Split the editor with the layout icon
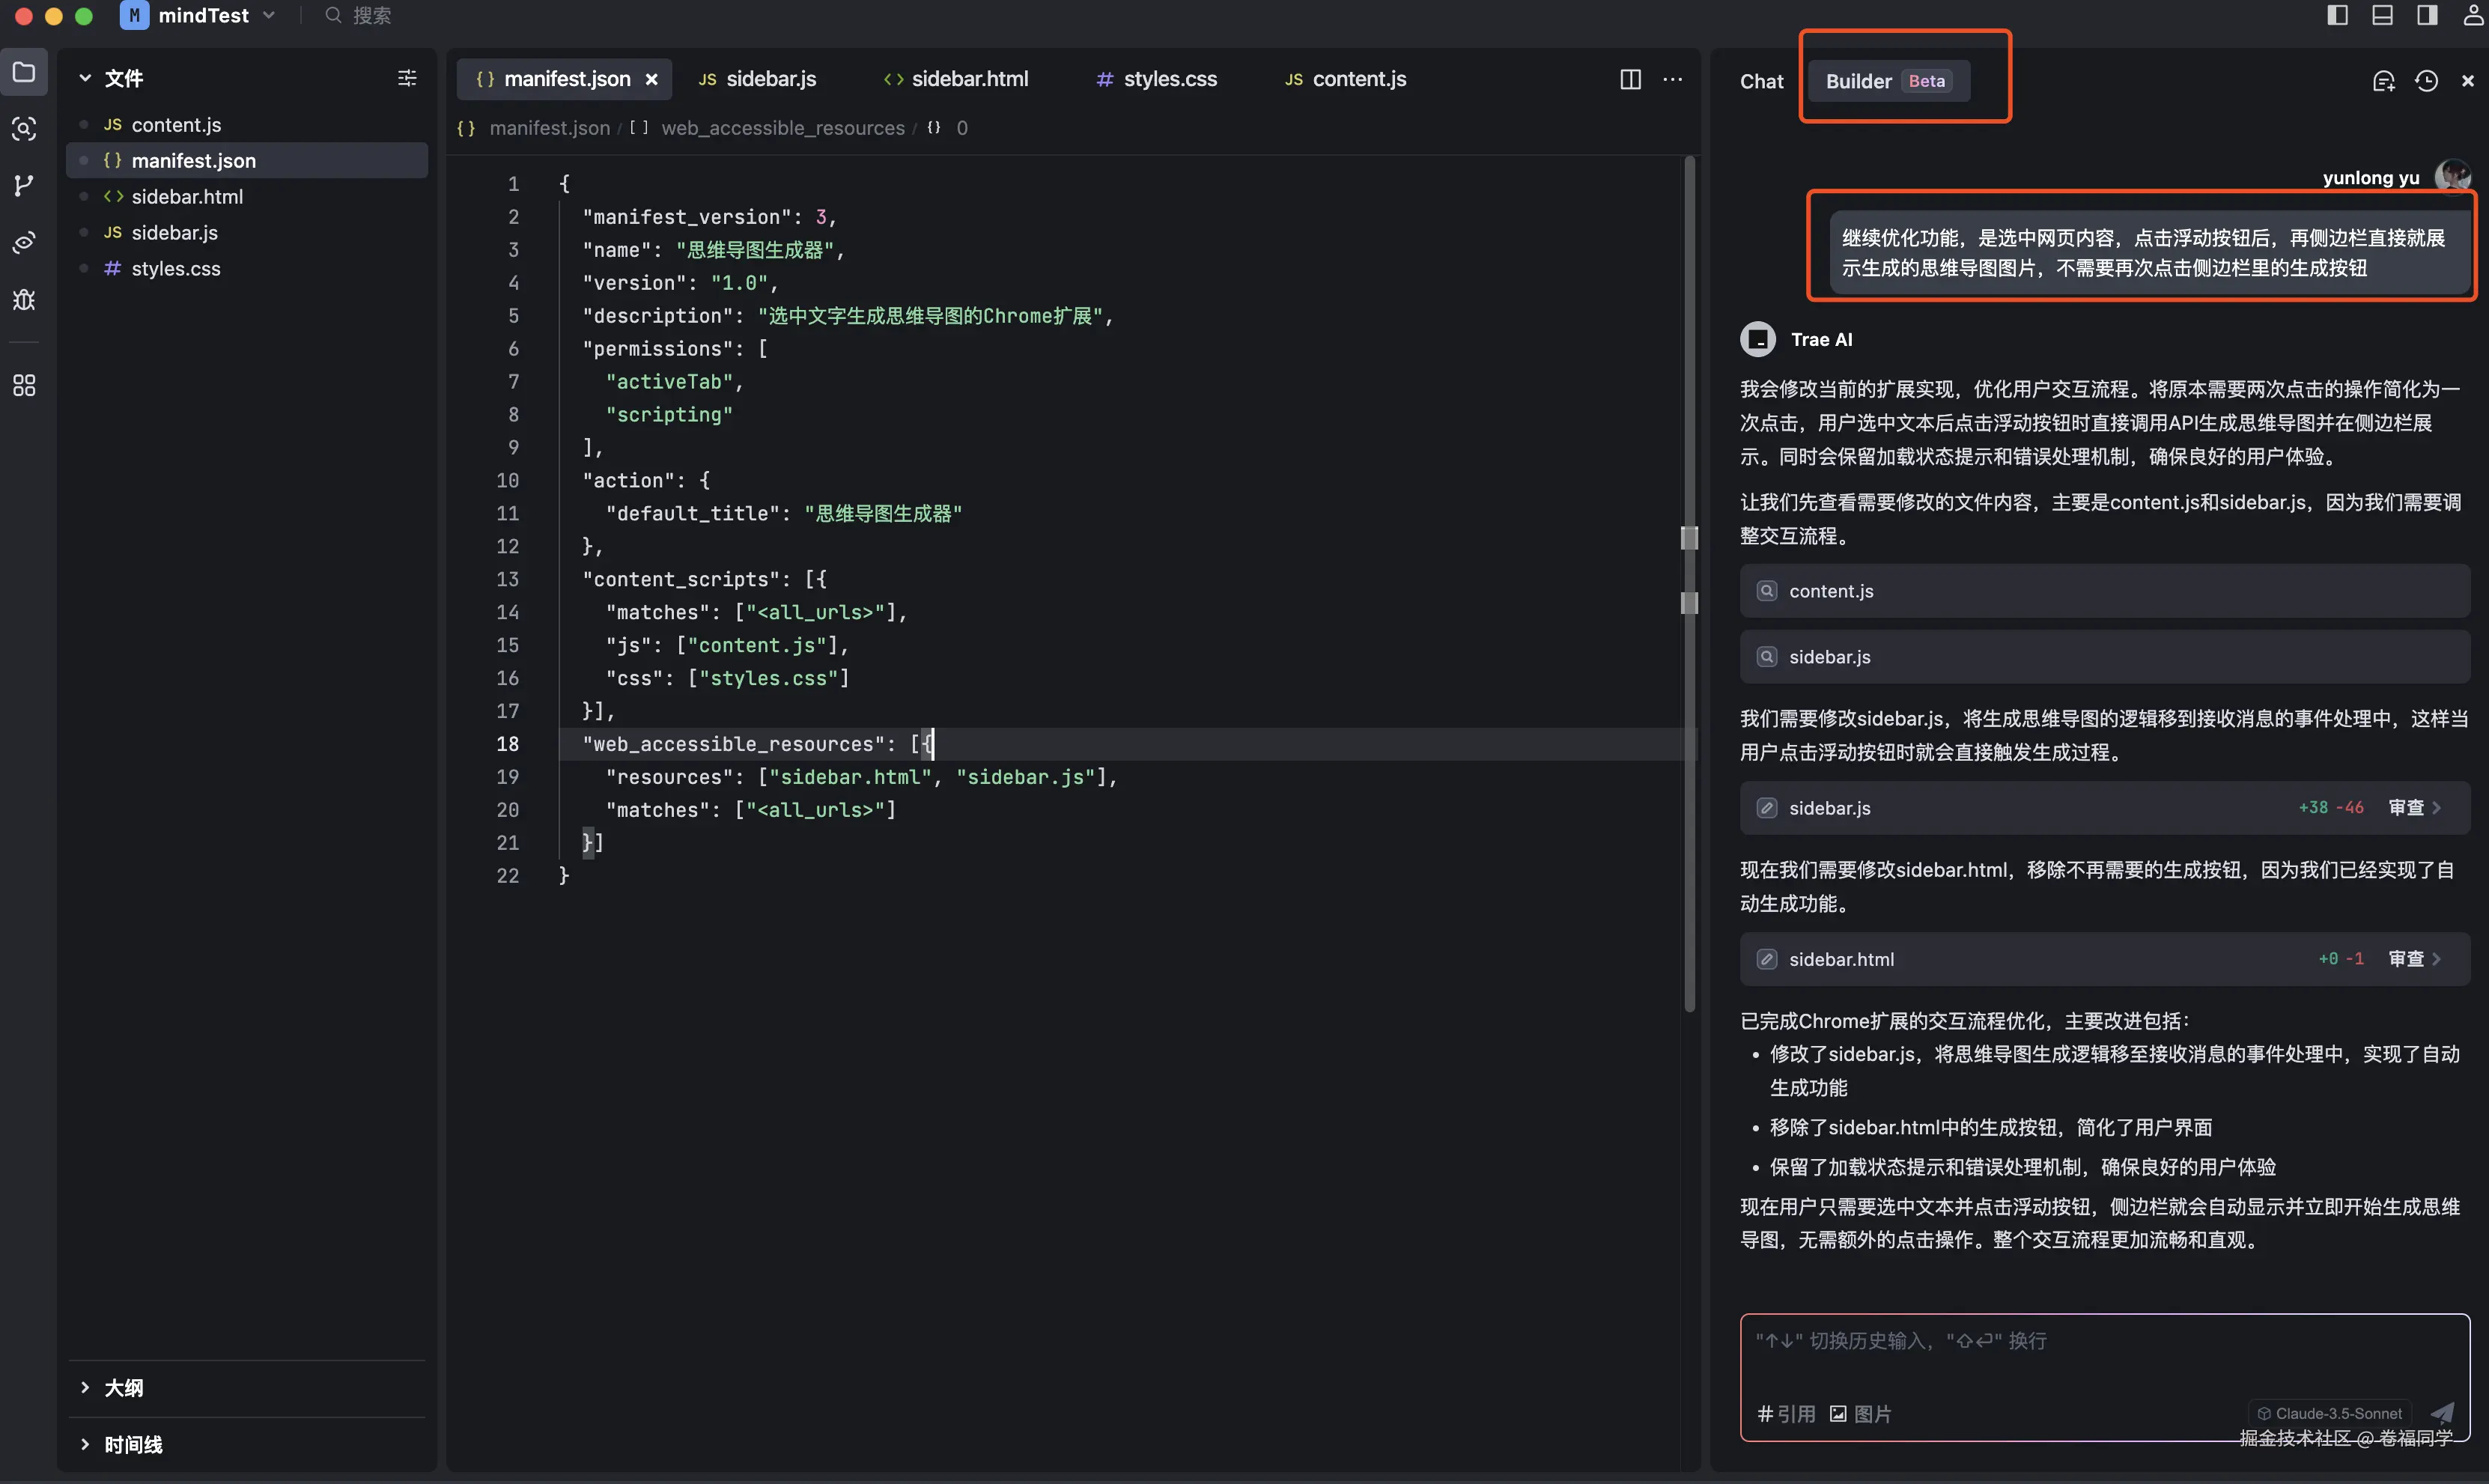Viewport: 2489px width, 1484px height. tap(1630, 79)
